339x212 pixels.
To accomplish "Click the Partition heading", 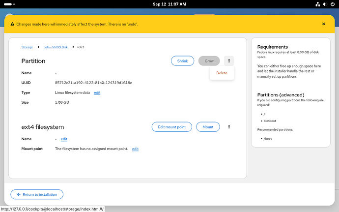I will [33, 61].
